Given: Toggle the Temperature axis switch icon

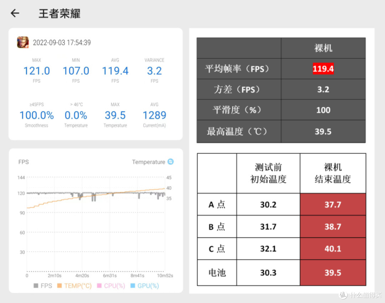Looking at the screenshot, I should click(x=170, y=162).
